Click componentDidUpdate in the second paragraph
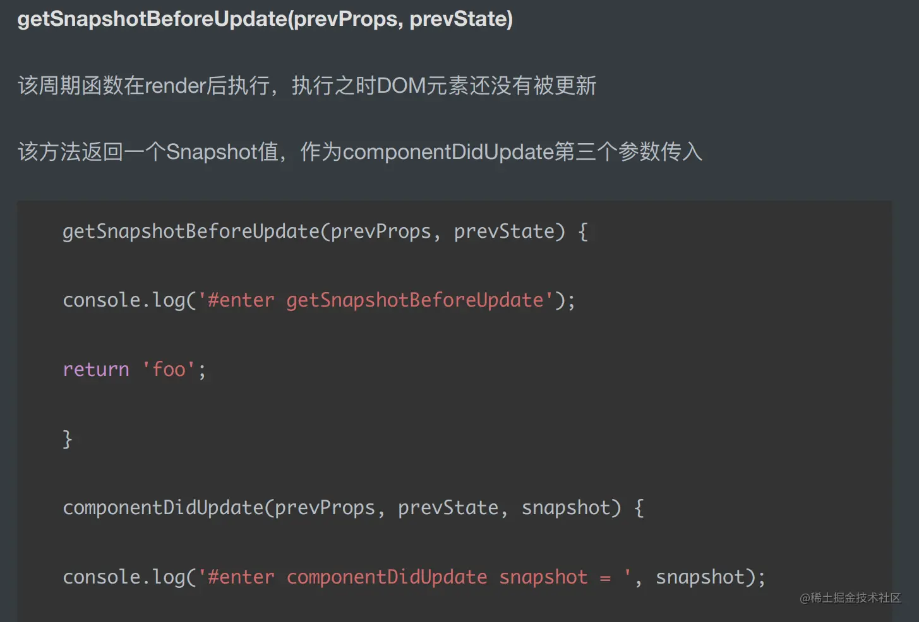The height and width of the screenshot is (622, 919). (x=448, y=152)
